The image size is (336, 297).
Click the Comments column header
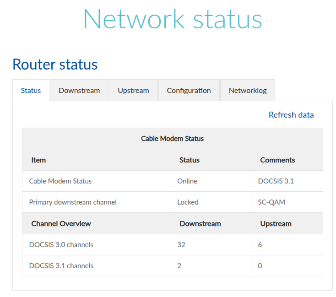pyautogui.click(x=277, y=160)
